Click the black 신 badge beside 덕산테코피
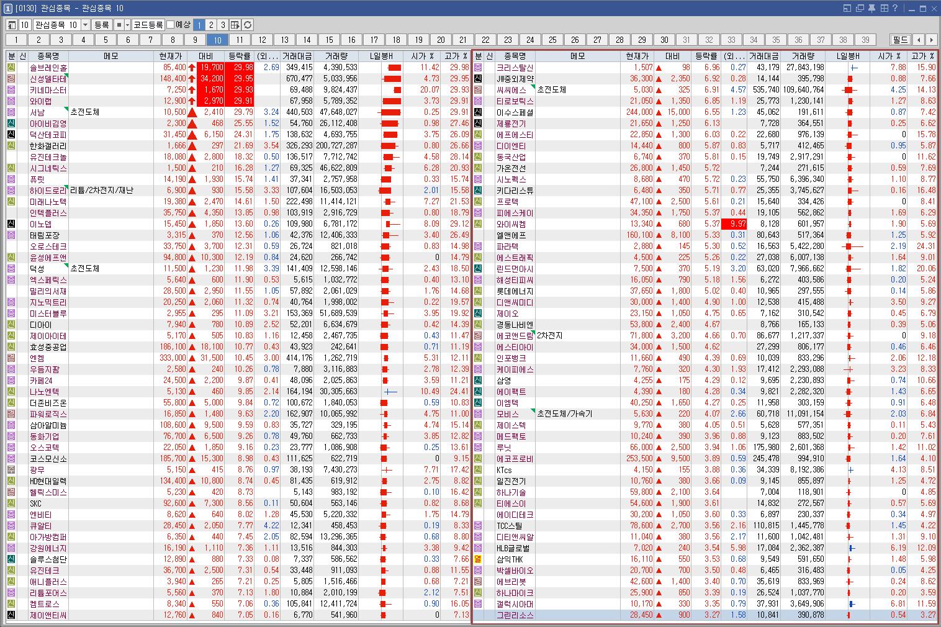The width and height of the screenshot is (941, 627). (11, 135)
